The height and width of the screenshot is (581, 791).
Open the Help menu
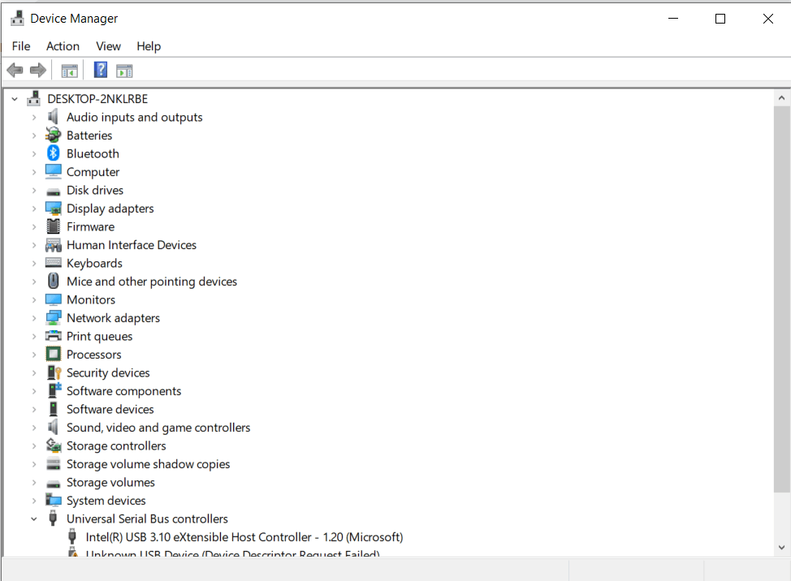(x=149, y=46)
